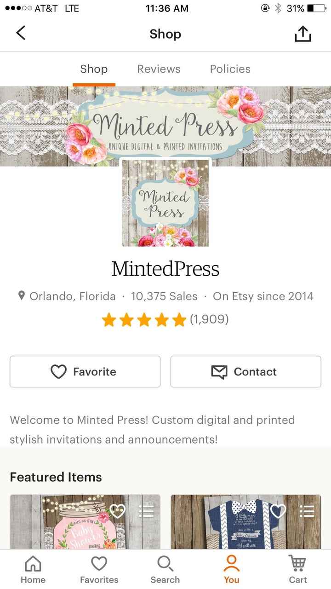Screen dimensions: 331x589
Task: Open the listing options on the mason jar item
Action: pyautogui.click(x=147, y=511)
